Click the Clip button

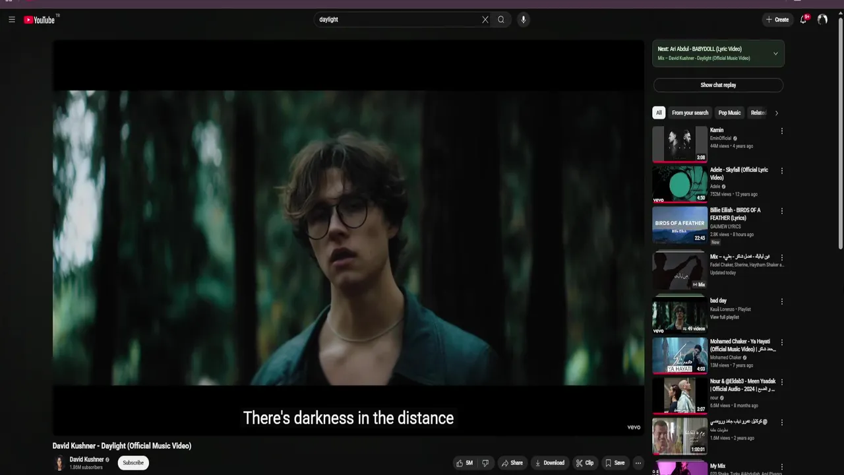[585, 463]
